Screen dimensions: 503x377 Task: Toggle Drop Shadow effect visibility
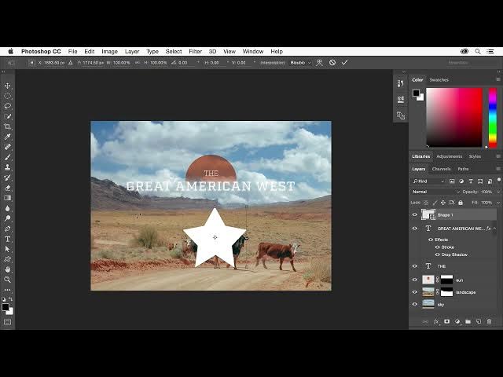click(438, 254)
